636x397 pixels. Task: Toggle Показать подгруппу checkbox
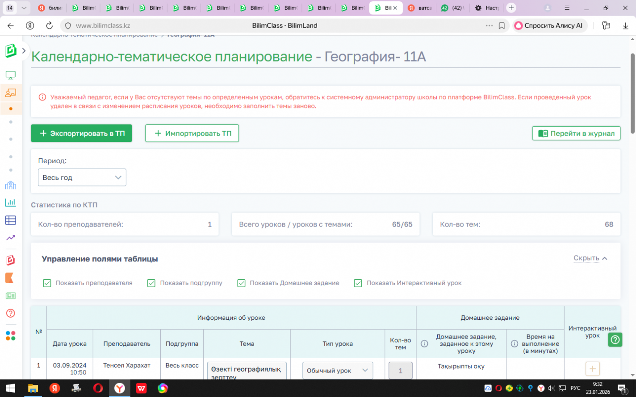[151, 283]
